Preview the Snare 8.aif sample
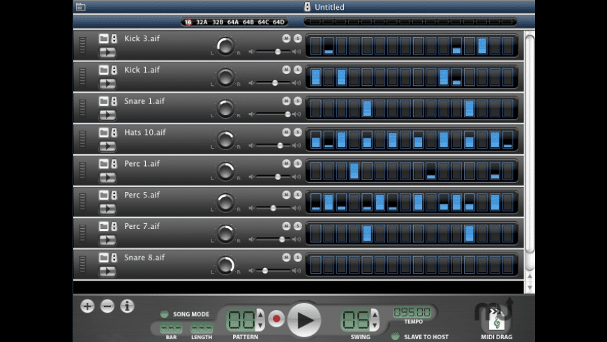 click(107, 272)
